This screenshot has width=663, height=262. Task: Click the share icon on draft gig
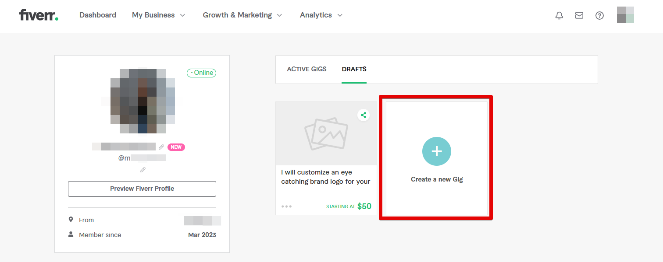point(363,115)
